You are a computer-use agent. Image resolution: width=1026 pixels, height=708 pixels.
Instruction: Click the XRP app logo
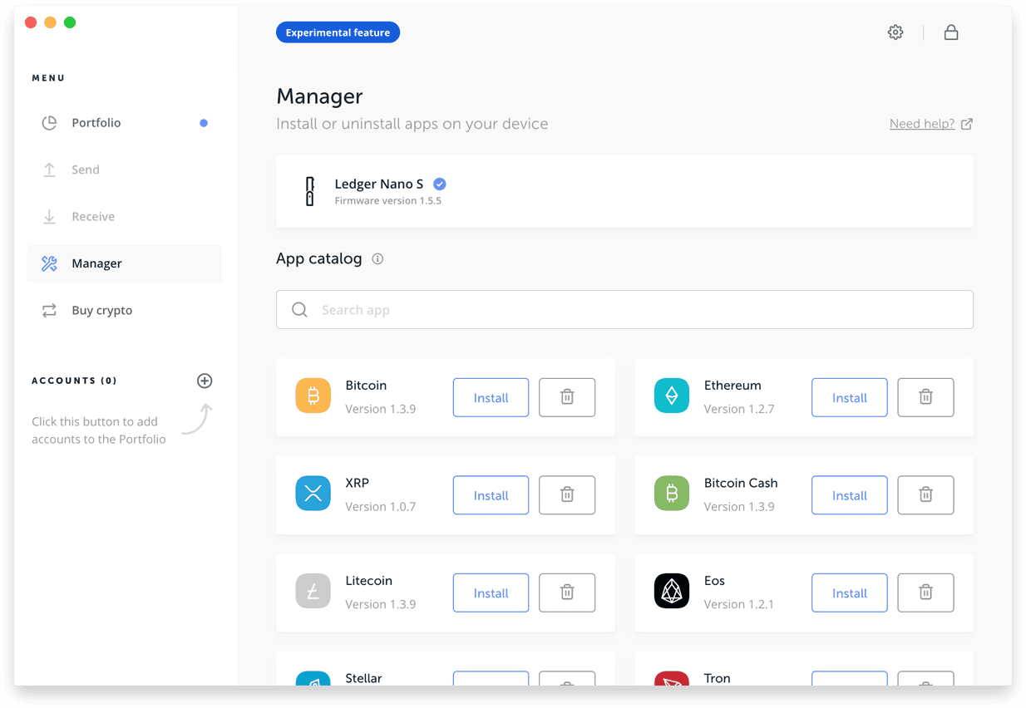(313, 494)
